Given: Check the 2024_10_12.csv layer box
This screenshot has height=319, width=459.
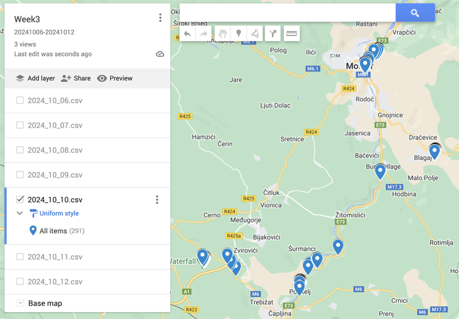Looking at the screenshot, I should click(x=20, y=281).
